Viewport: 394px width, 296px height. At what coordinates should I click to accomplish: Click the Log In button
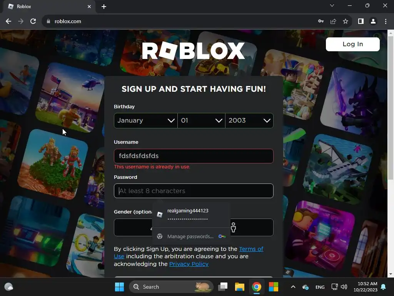353,44
